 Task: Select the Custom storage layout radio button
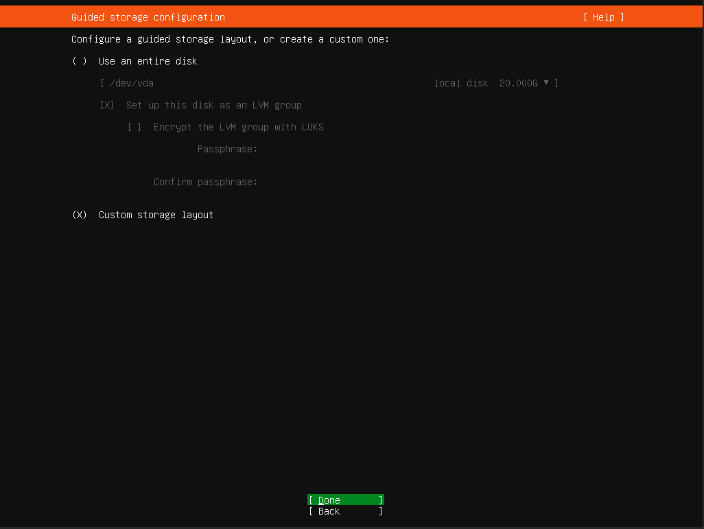tap(80, 215)
